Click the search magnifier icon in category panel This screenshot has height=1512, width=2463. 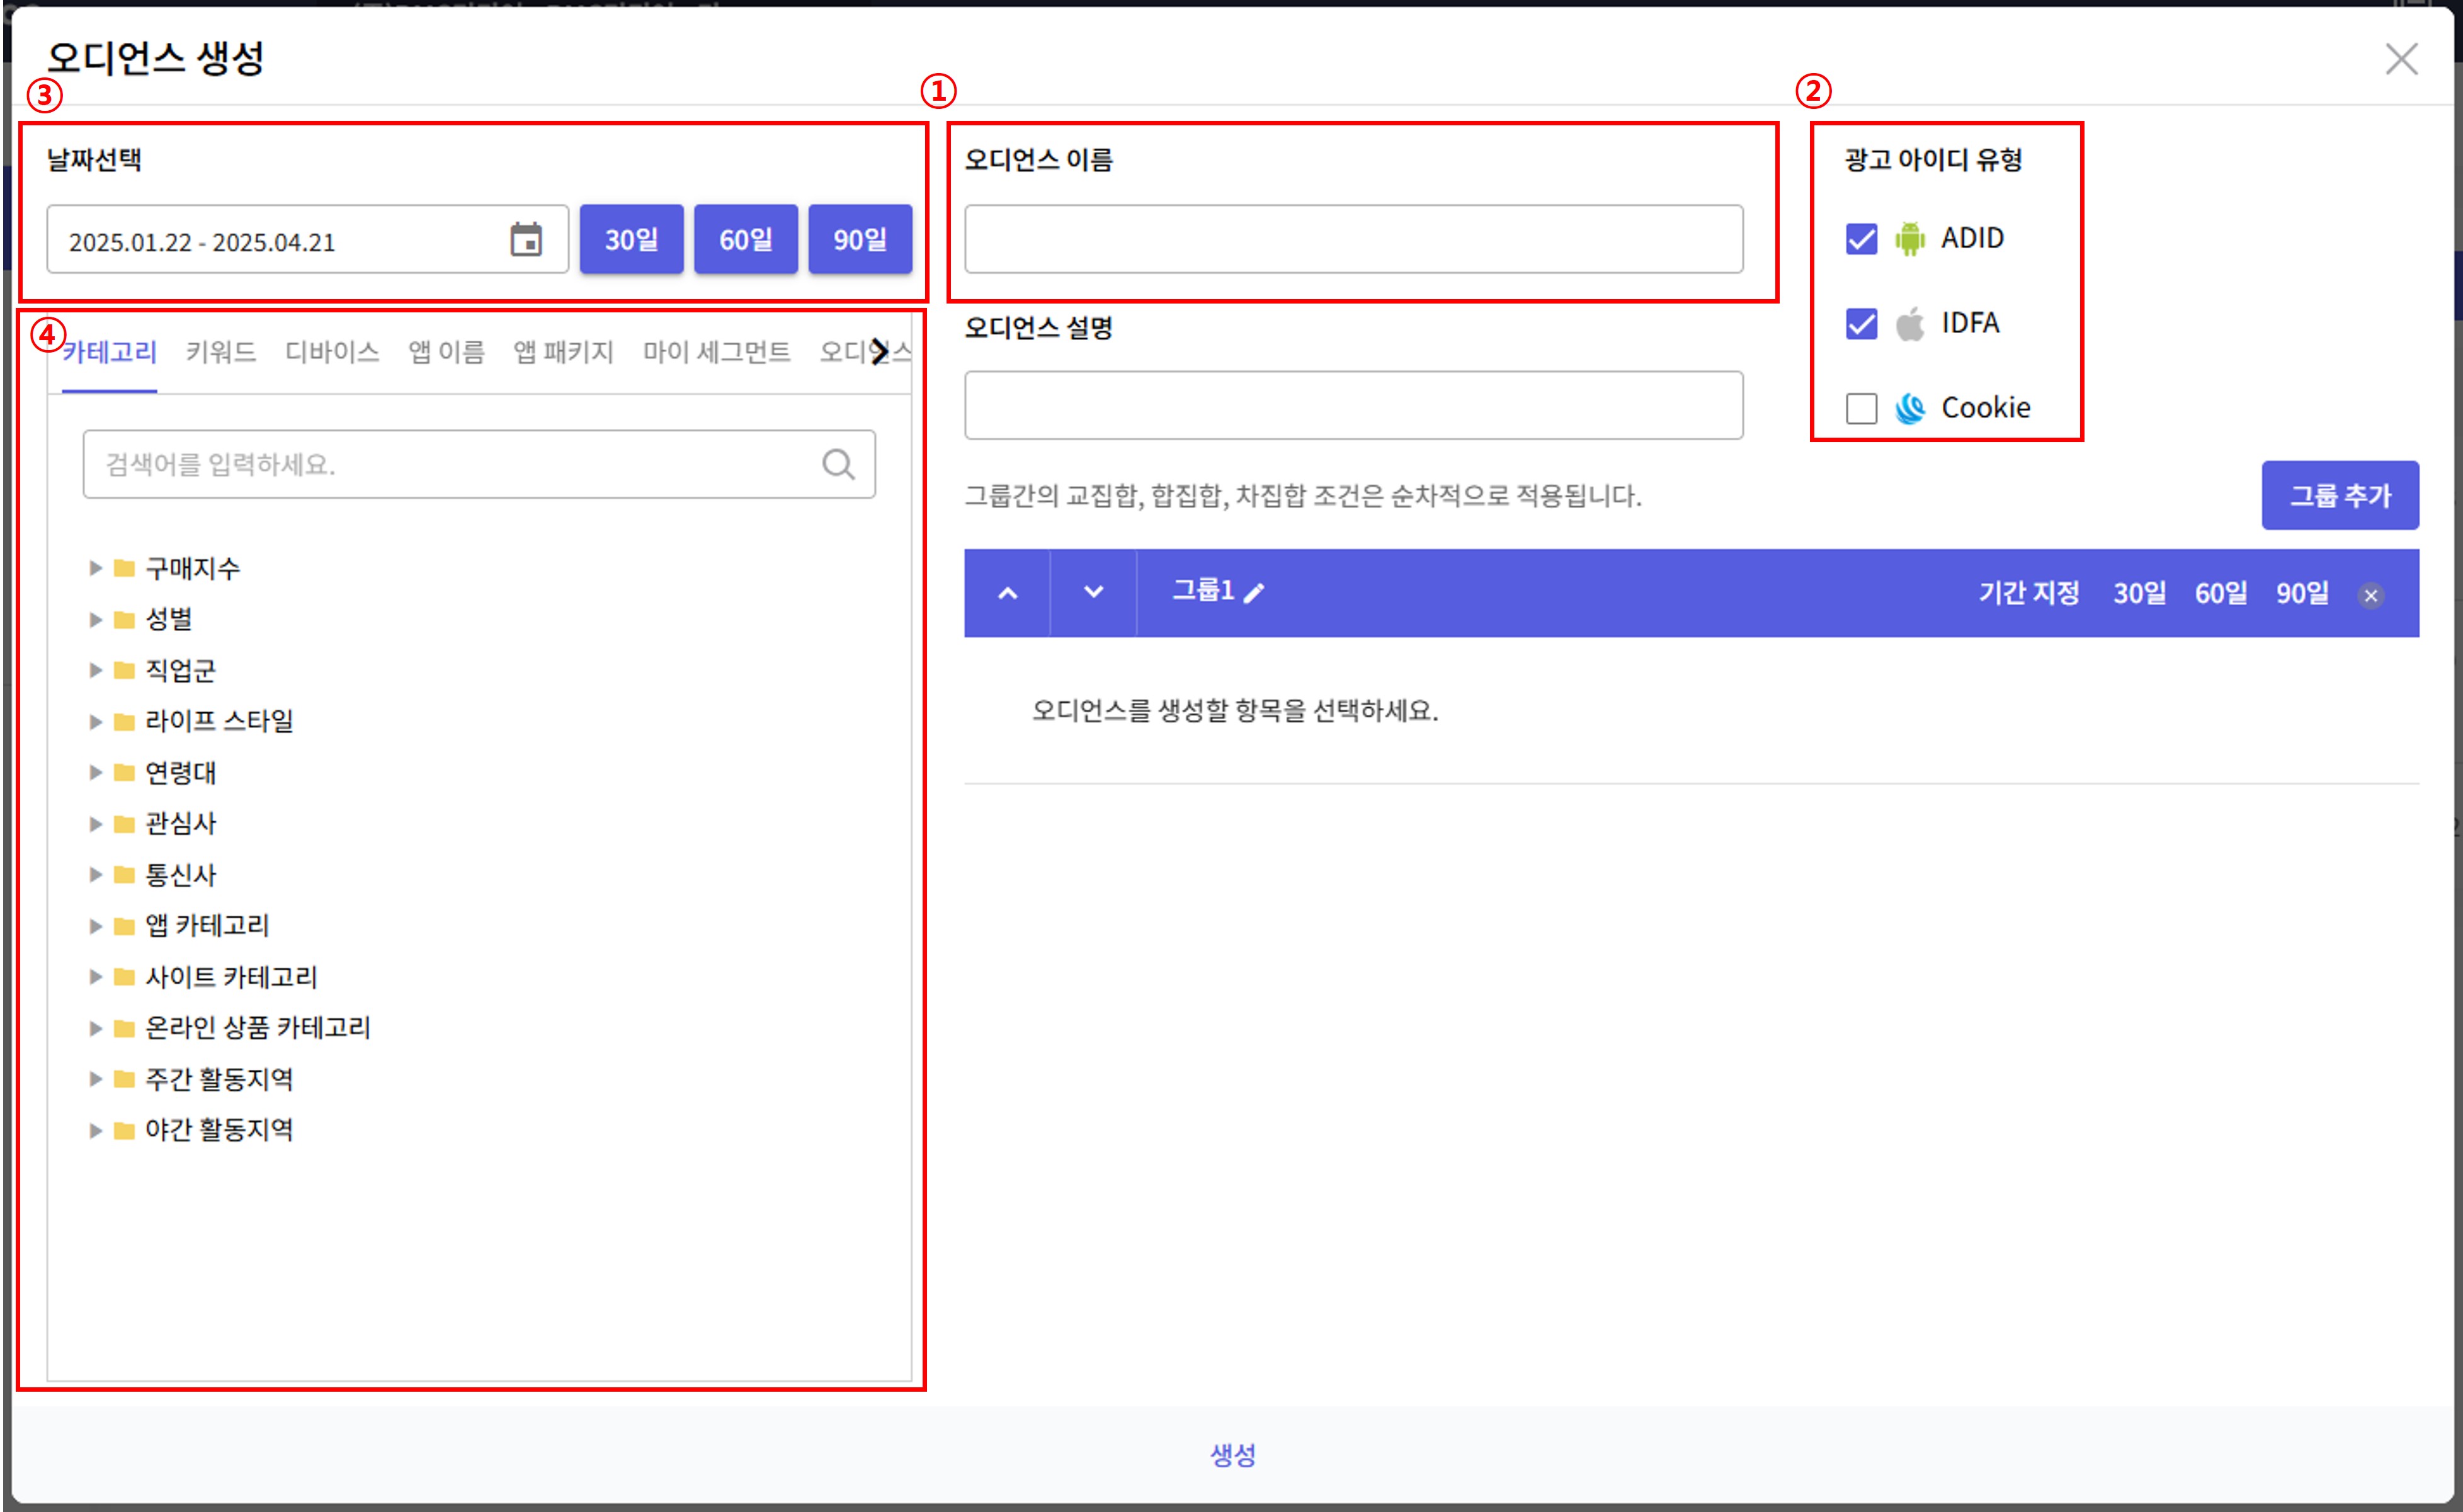[838, 464]
